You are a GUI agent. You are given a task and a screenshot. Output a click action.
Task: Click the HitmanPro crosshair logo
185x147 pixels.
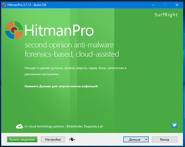[14, 30]
